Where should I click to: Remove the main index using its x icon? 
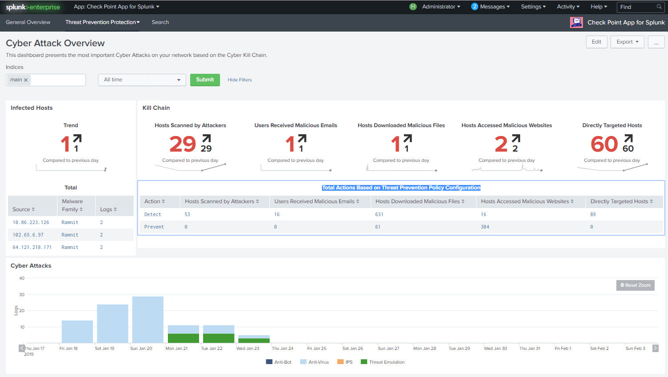(26, 80)
